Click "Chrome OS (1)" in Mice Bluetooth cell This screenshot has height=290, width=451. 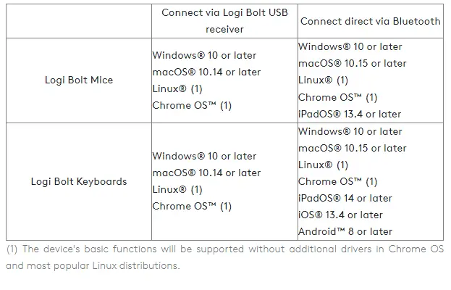[x=338, y=97]
